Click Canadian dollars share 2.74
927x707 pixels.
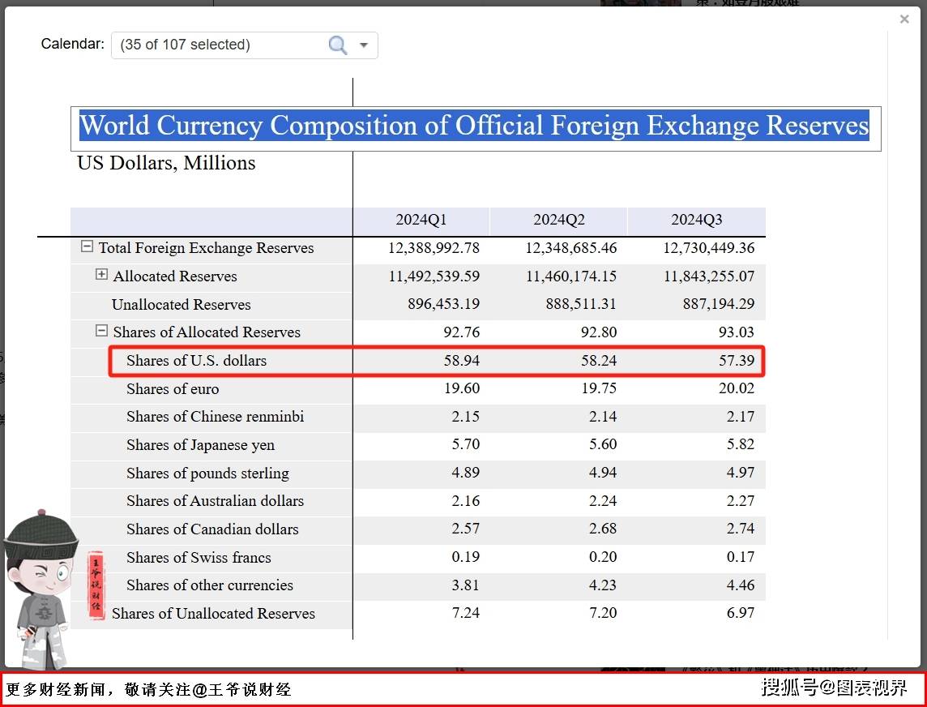click(x=741, y=529)
